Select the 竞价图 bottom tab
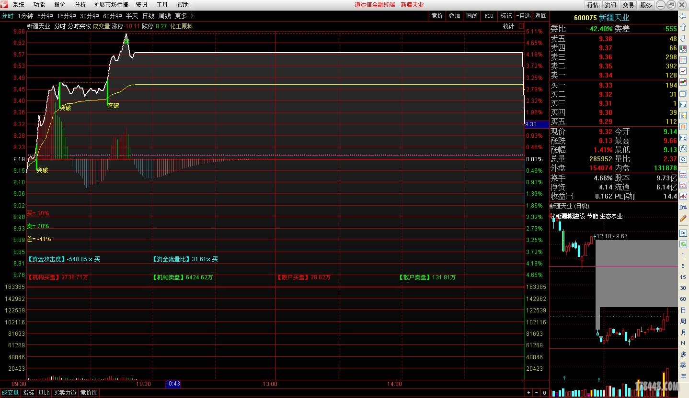The image size is (689, 398). 89,393
